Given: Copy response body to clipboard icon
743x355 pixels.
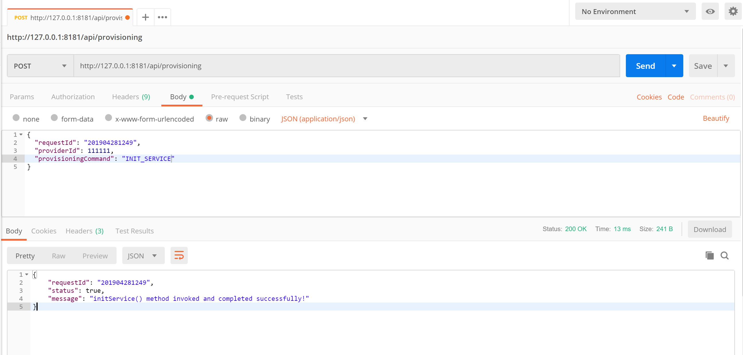Looking at the screenshot, I should [709, 255].
